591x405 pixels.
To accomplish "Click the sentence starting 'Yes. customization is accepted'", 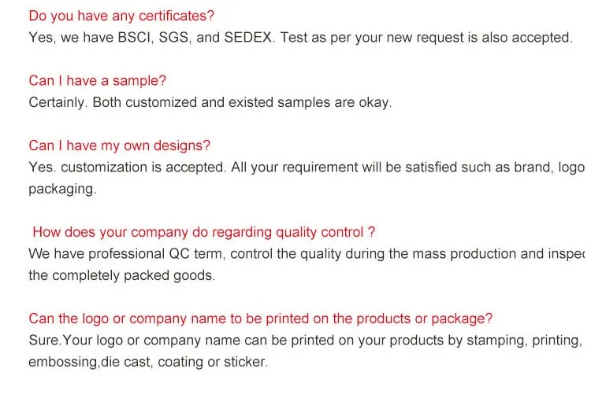I will pyautogui.click(x=307, y=168).
